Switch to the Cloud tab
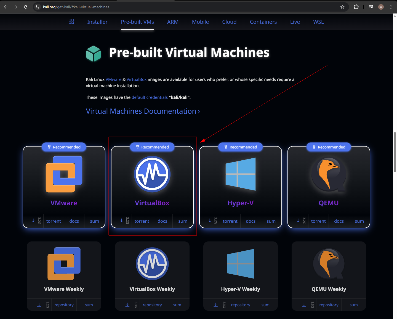 tap(229, 22)
